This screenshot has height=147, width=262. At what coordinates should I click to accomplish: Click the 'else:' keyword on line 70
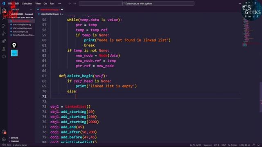pyautogui.click(x=72, y=91)
